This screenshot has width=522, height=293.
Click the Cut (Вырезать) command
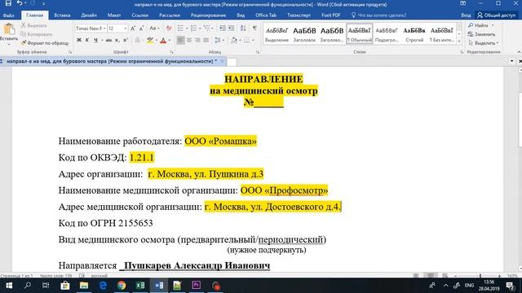click(x=33, y=25)
